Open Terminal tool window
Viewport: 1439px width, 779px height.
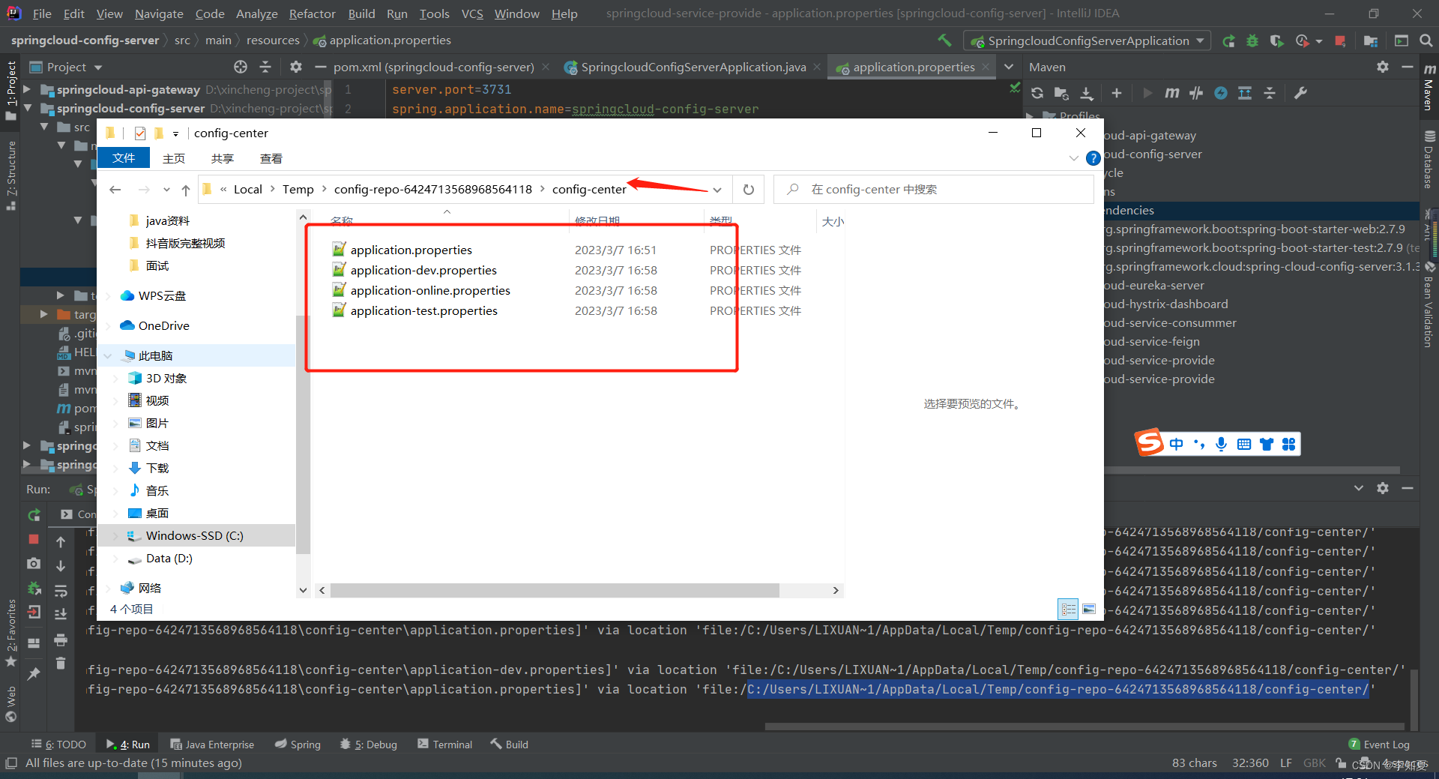(445, 744)
